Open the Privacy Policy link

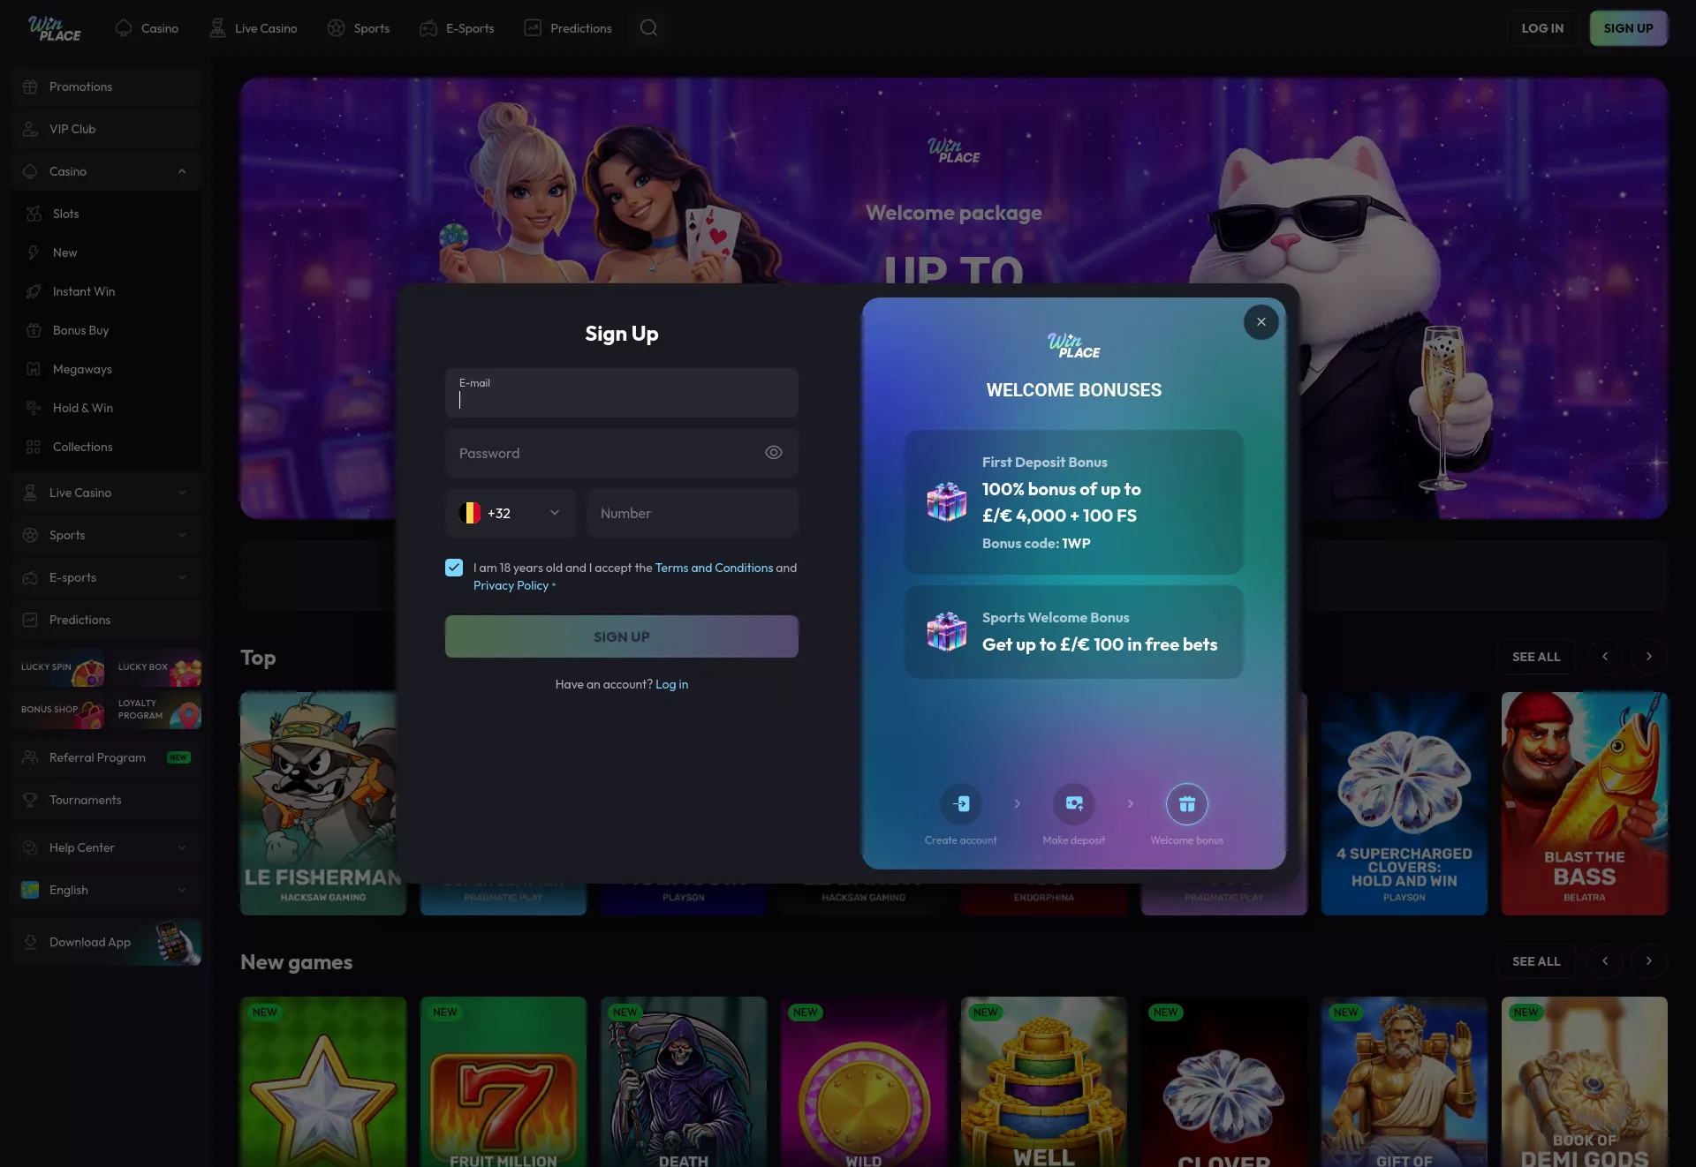click(x=511, y=585)
